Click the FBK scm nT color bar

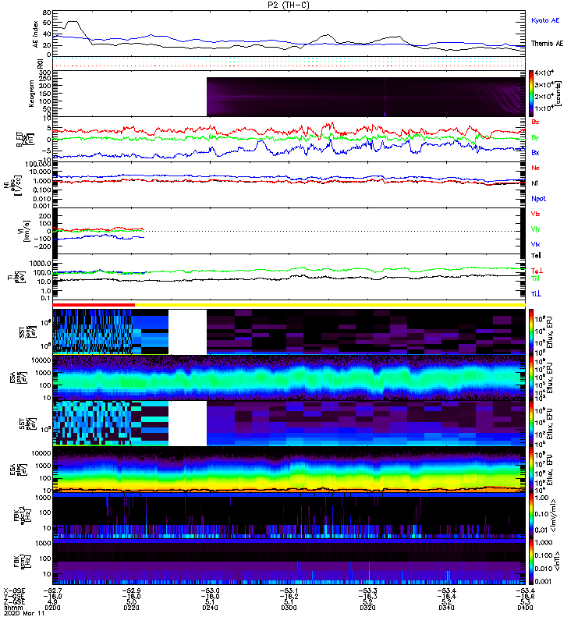coord(531,562)
